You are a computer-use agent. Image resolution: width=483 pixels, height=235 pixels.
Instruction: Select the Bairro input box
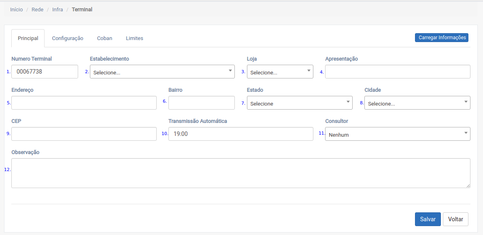tap(201, 103)
